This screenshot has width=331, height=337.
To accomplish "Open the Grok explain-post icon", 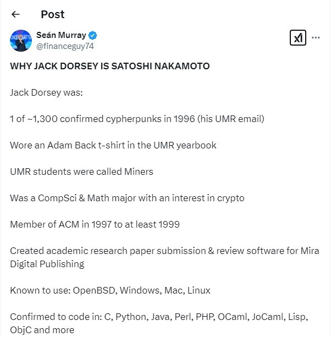I will 297,37.
